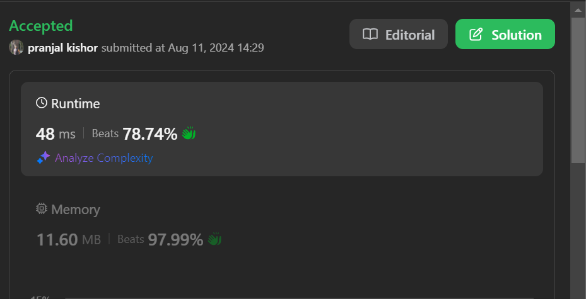
Task: Select the Runtime stats card
Action: point(281,128)
